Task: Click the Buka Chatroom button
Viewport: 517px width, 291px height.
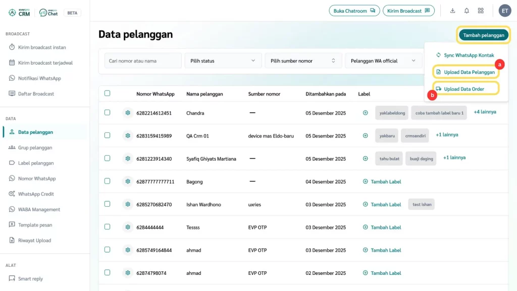Action: coord(354,11)
